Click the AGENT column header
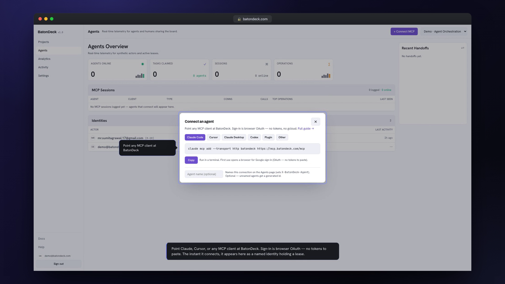This screenshot has width=505, height=284. 94,99
